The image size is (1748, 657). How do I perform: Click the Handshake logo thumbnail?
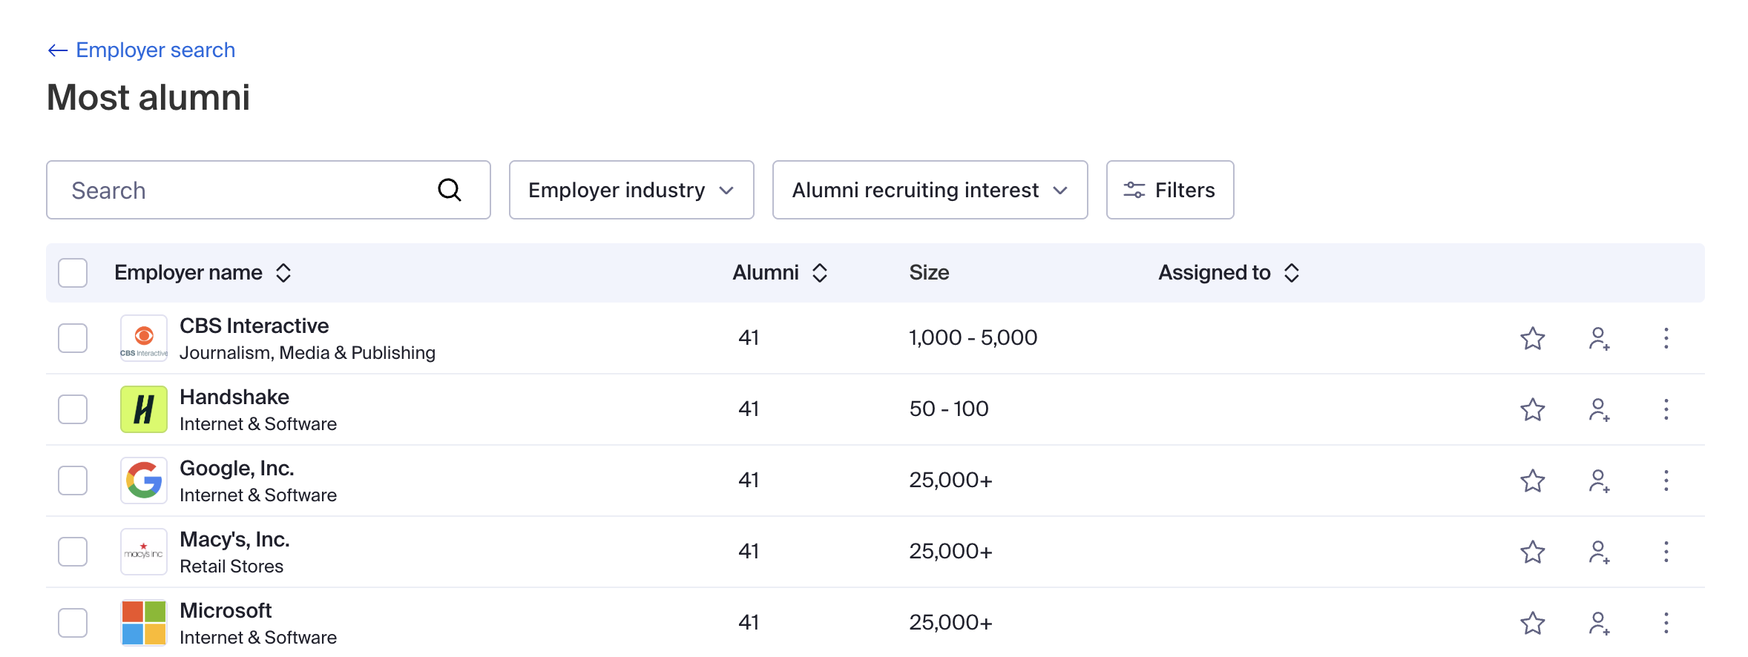click(144, 409)
